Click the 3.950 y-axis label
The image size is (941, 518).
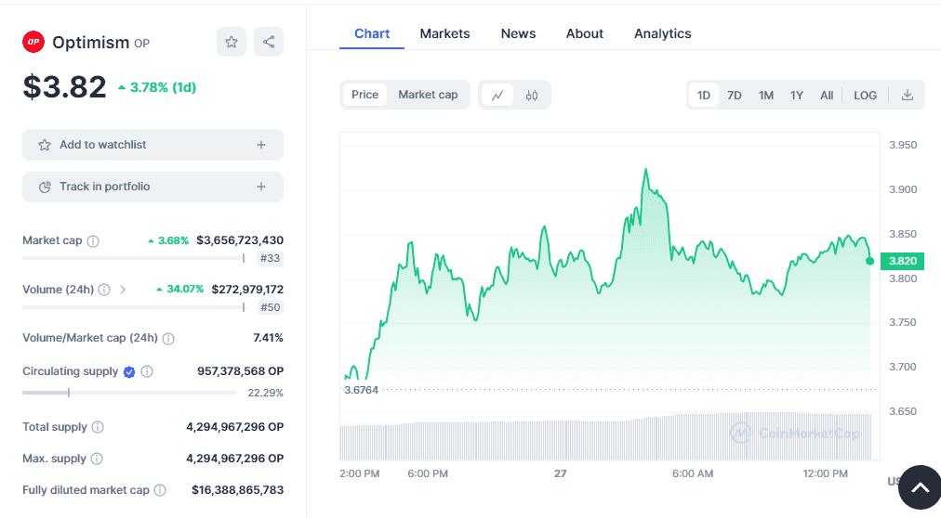click(903, 145)
